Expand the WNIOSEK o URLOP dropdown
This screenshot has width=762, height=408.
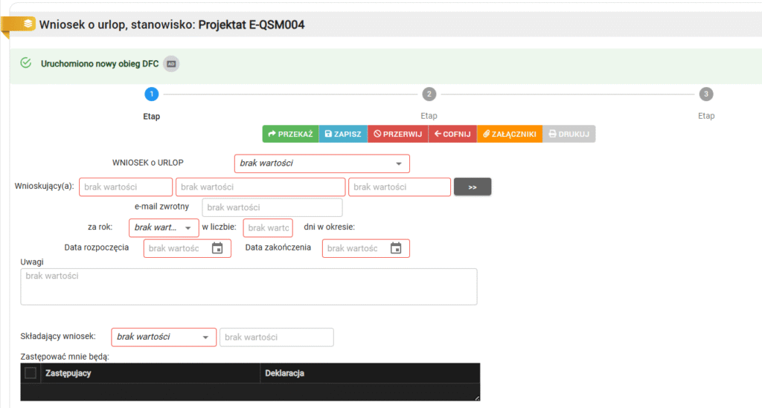(399, 163)
